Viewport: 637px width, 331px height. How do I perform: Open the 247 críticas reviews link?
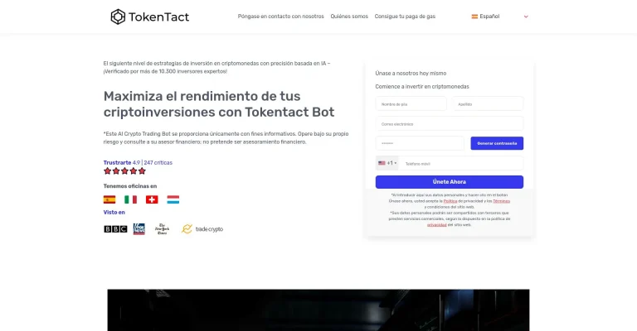point(158,162)
